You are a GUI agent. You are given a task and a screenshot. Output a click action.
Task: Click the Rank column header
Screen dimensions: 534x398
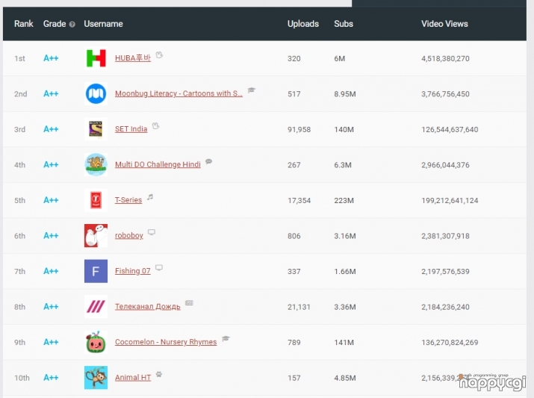(23, 24)
